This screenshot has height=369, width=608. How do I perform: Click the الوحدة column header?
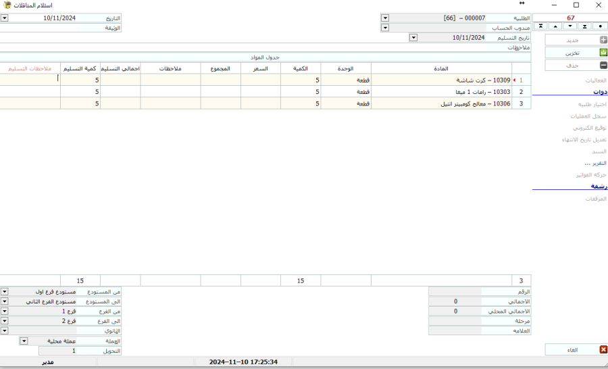click(x=346, y=68)
